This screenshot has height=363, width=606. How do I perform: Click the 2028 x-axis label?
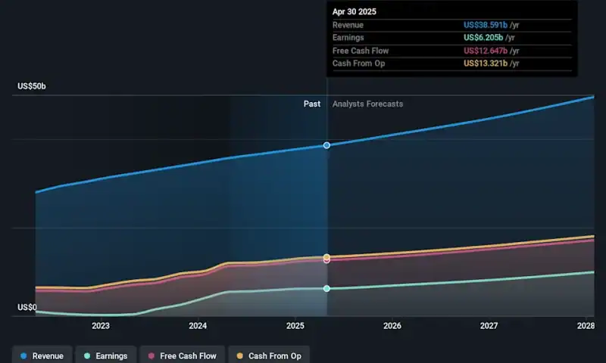pyautogui.click(x=586, y=326)
